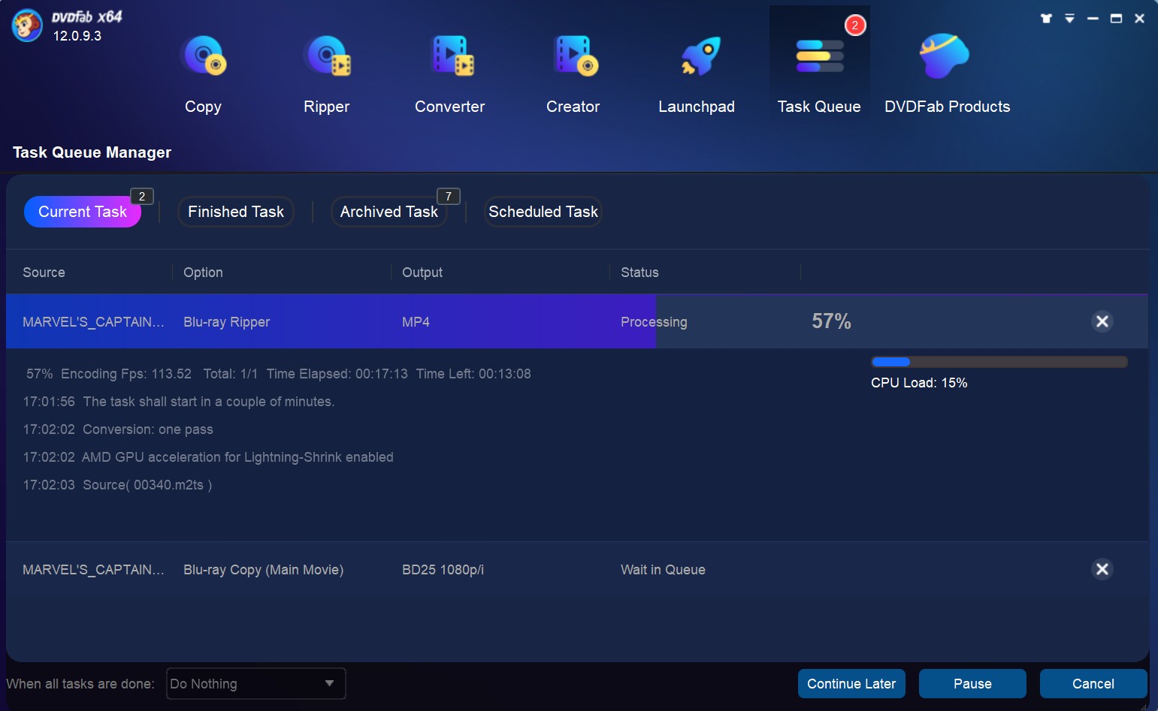Click the Task Queue Manager heading
Screen dimensions: 1158x711
[92, 152]
